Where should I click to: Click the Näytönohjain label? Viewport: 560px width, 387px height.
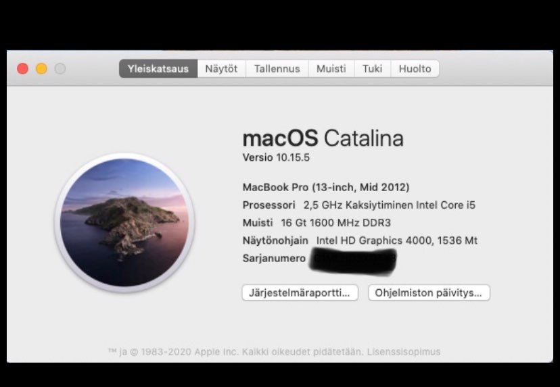(x=275, y=240)
